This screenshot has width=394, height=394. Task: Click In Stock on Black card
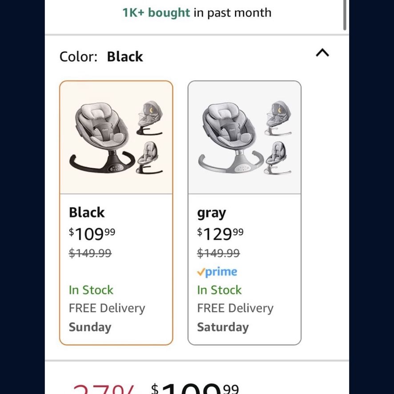pyautogui.click(x=91, y=290)
